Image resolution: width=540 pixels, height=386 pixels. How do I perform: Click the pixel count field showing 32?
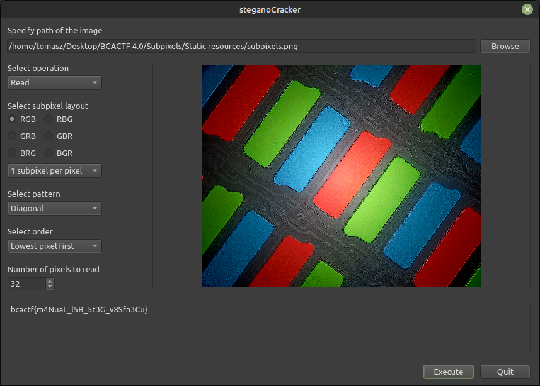point(26,284)
